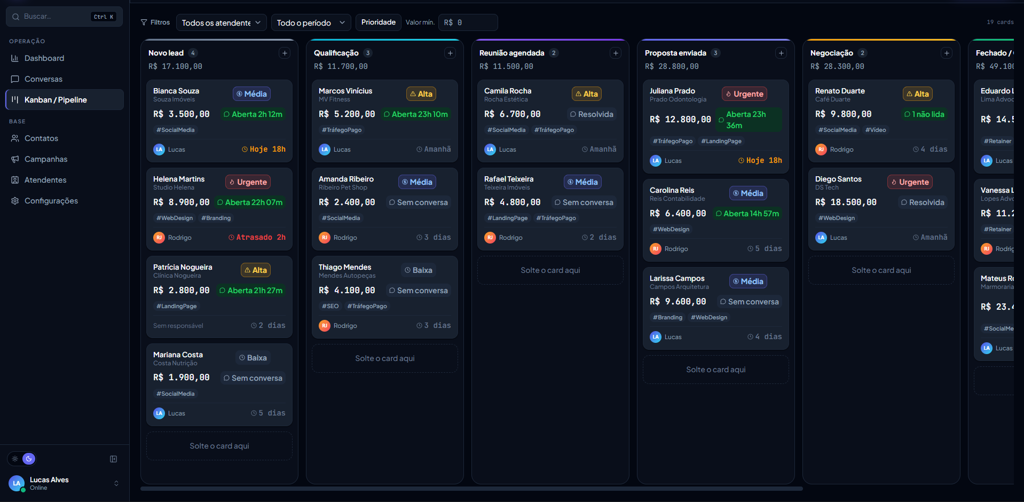Viewport: 1024px width, 502px height.
Task: Click the 1 não lida status on Renato Duarte card
Action: pos(924,114)
